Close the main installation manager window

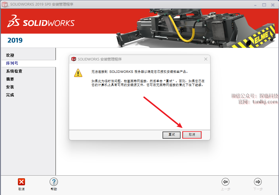coord(273,5)
